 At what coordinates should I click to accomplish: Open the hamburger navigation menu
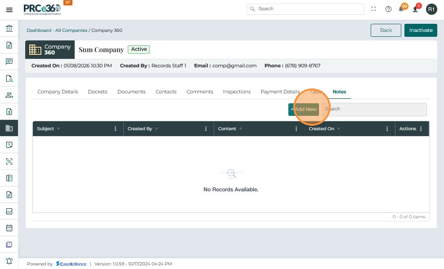[9, 10]
